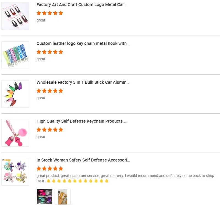Click star rating of In Stock Woman review
This screenshot has height=207, width=220.
[50, 168]
